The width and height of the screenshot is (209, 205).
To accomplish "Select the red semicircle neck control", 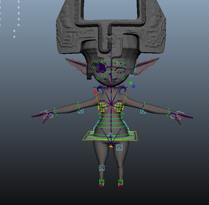I will pos(111,89).
